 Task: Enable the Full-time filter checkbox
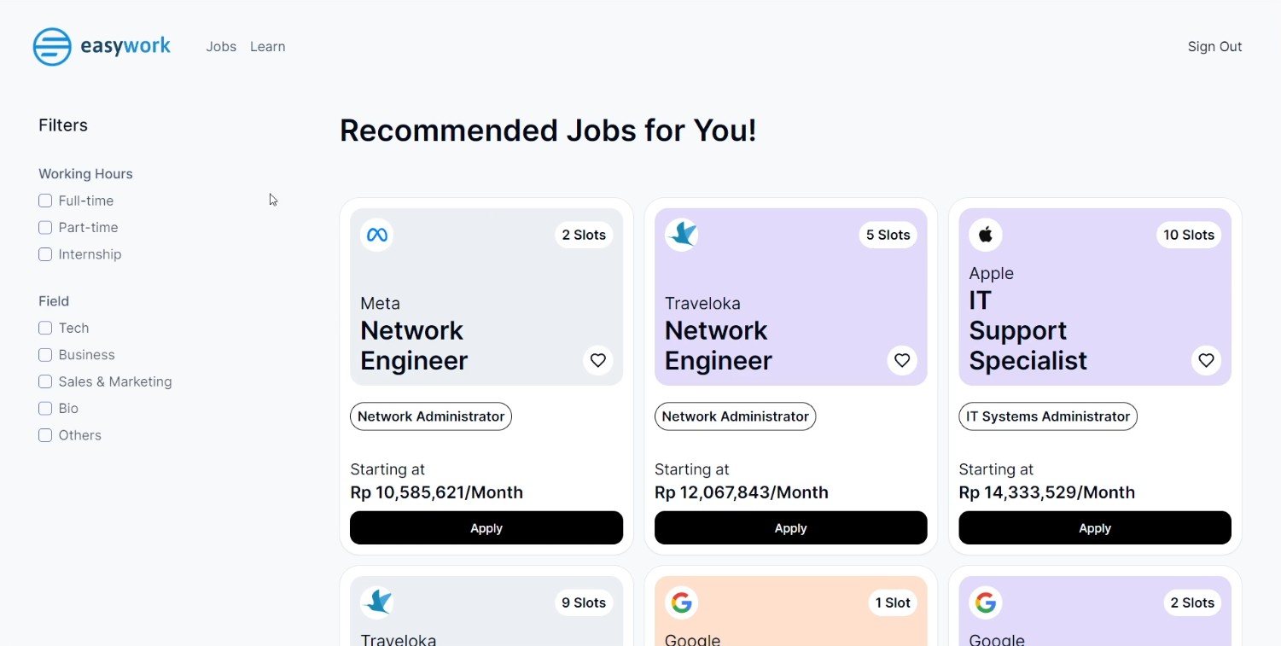coord(45,201)
